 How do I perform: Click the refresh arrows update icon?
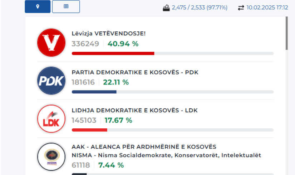tap(241, 7)
